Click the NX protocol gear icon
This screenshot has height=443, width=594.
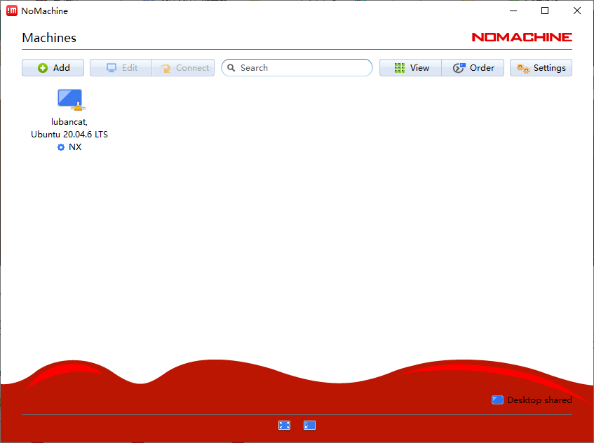61,147
